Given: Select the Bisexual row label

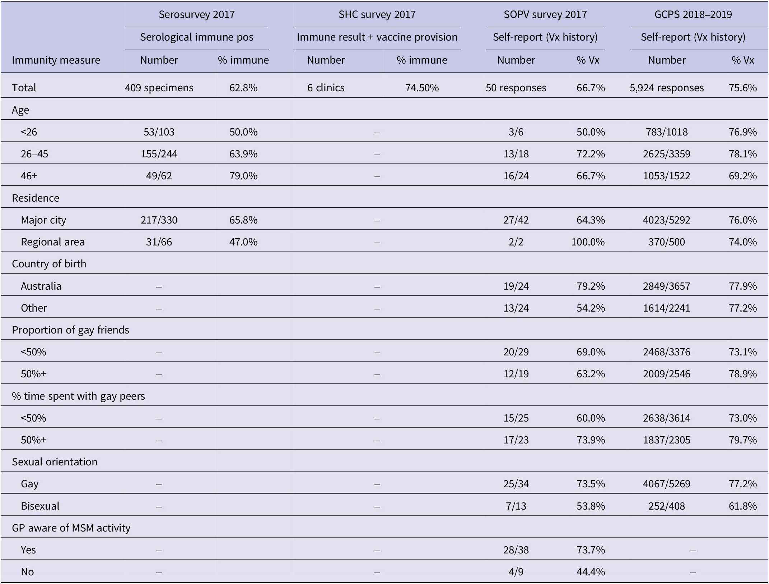Looking at the screenshot, I should coord(40,506).
